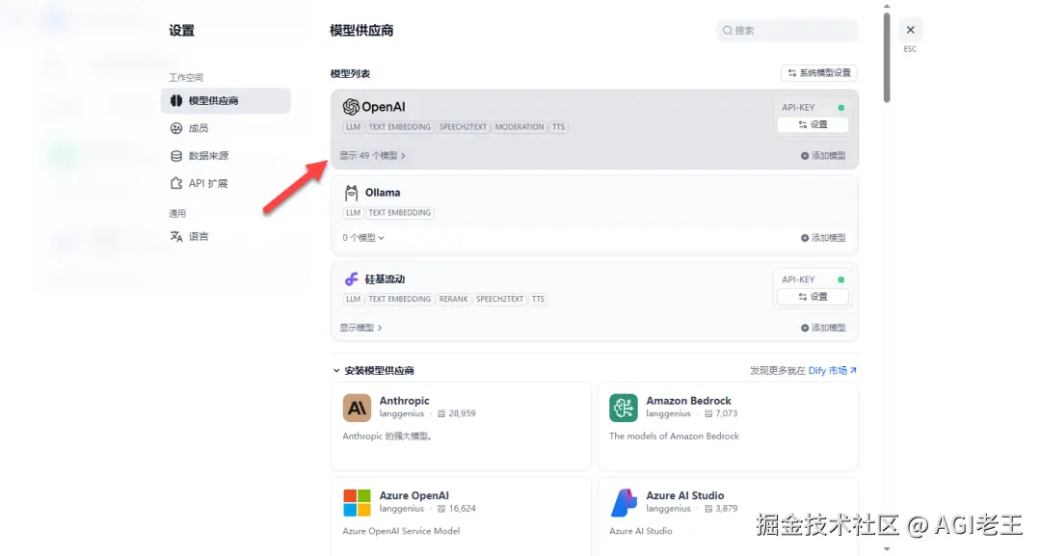Image resolution: width=1041 pixels, height=556 pixels.
Task: Click the 硅基流动 RERANK tag
Action: (453, 300)
